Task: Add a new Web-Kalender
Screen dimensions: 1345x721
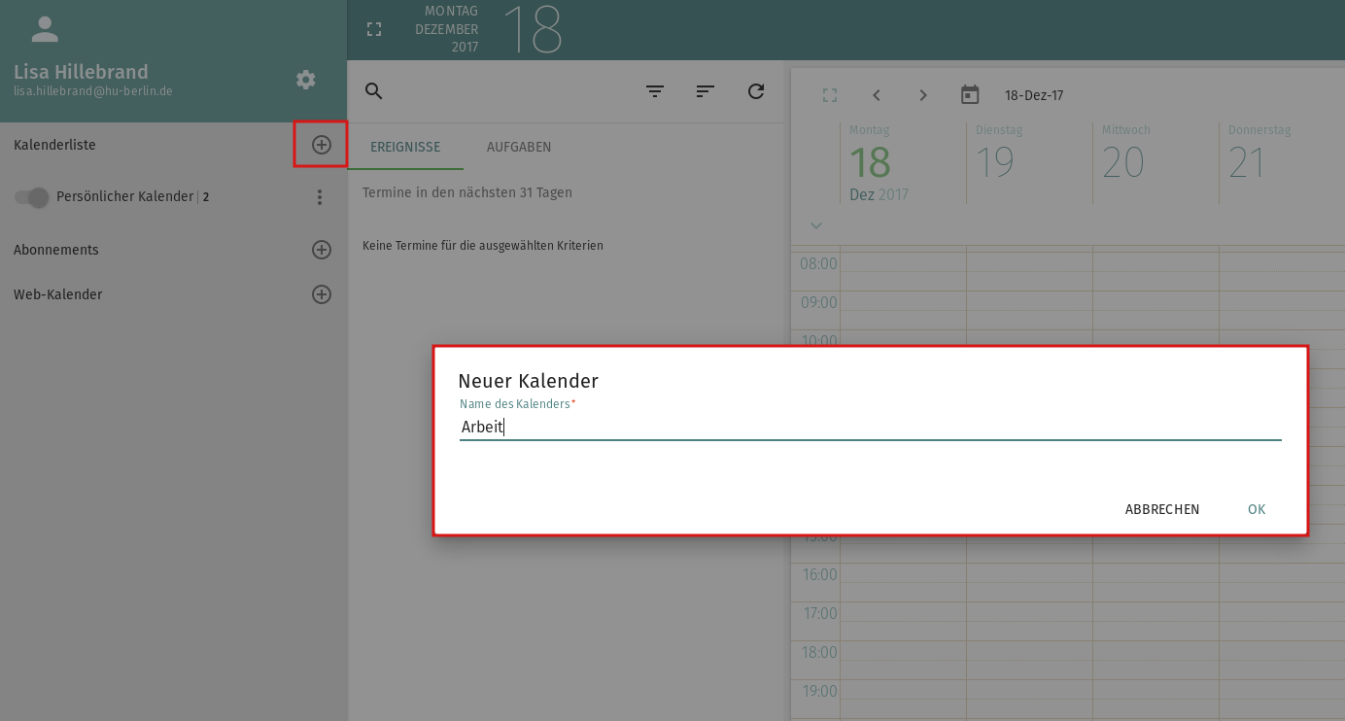Action: pos(321,294)
